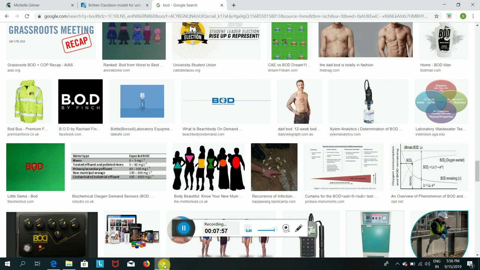Open the red shield extension icon

pos(449,16)
